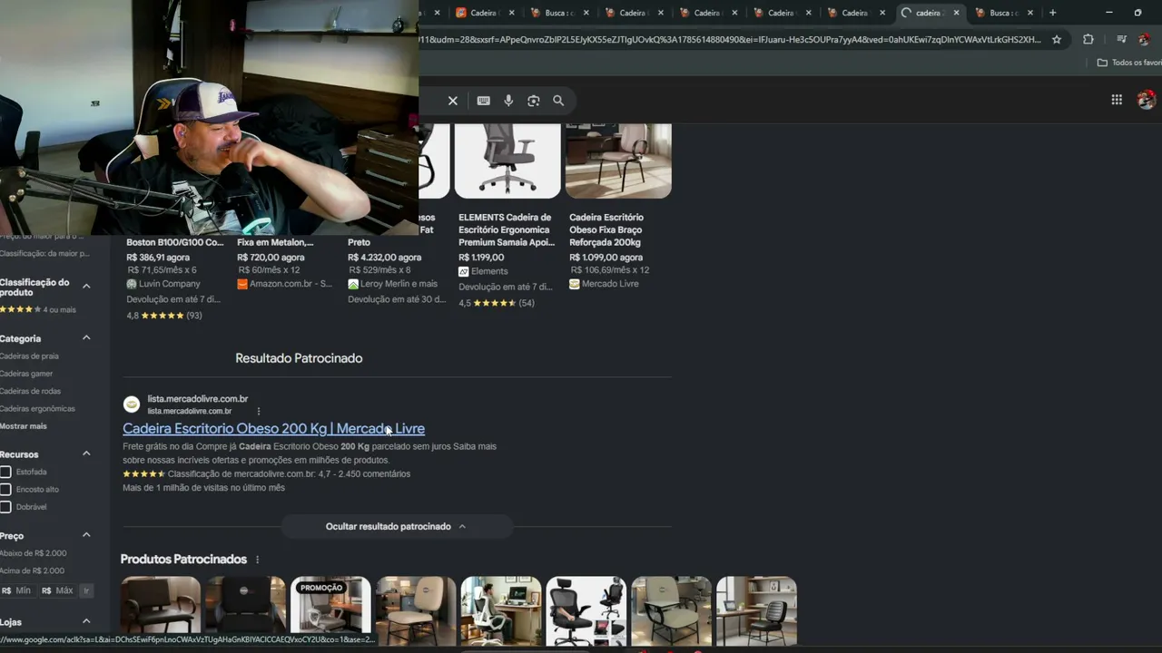Open the Google account avatar
Viewport: 1162px width, 653px height.
point(1147,100)
